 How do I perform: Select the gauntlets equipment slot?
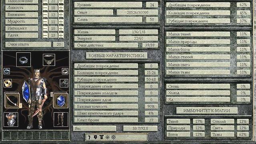[x=64, y=83]
